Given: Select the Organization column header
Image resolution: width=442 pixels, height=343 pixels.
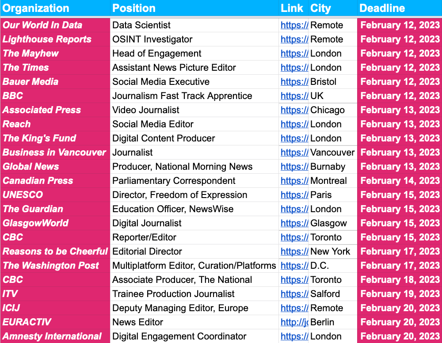Looking at the screenshot, I should click(36, 8).
